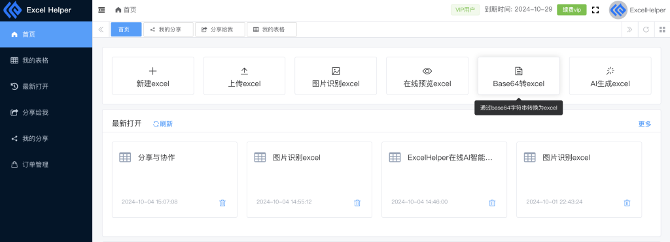This screenshot has height=242, width=670.
Task: Switch to the 我的表格 tab
Action: pyautogui.click(x=272, y=29)
